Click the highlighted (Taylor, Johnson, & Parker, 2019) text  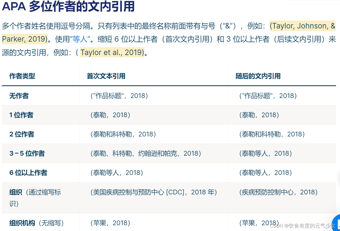coord(302,26)
